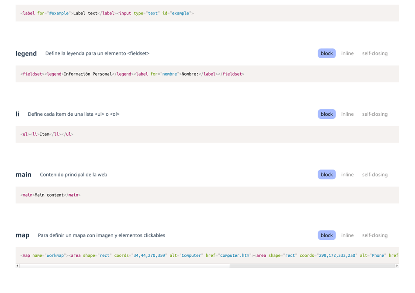Select inline for the li tag
Screen dimensions: 415x293
347,114
